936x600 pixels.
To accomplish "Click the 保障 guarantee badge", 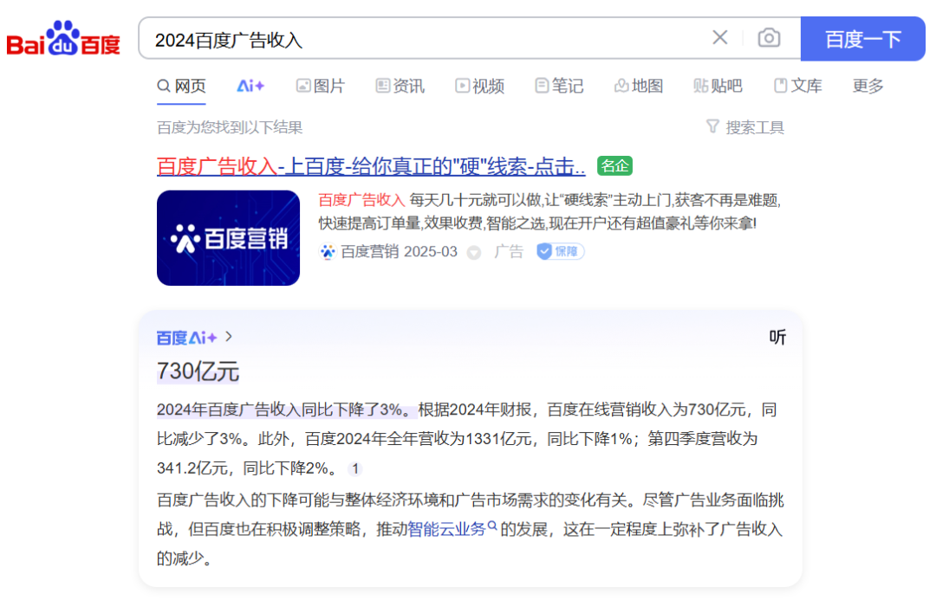I will (560, 252).
